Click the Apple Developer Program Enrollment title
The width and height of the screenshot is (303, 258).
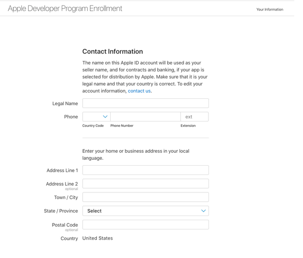(65, 8)
